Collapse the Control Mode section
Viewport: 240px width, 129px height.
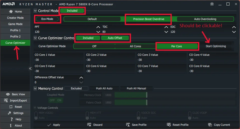(x=35, y=11)
